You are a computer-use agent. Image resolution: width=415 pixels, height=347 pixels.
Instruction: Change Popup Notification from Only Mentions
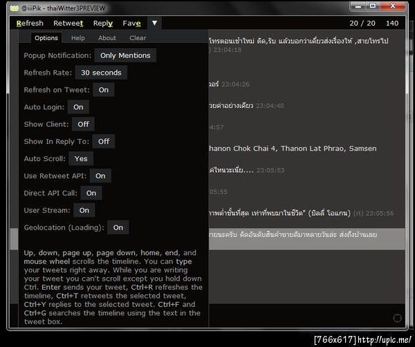click(125, 55)
